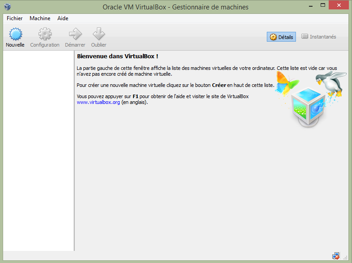Click the VirtualBox cube icon in title bar
352x263 pixels.
click(x=8, y=7)
